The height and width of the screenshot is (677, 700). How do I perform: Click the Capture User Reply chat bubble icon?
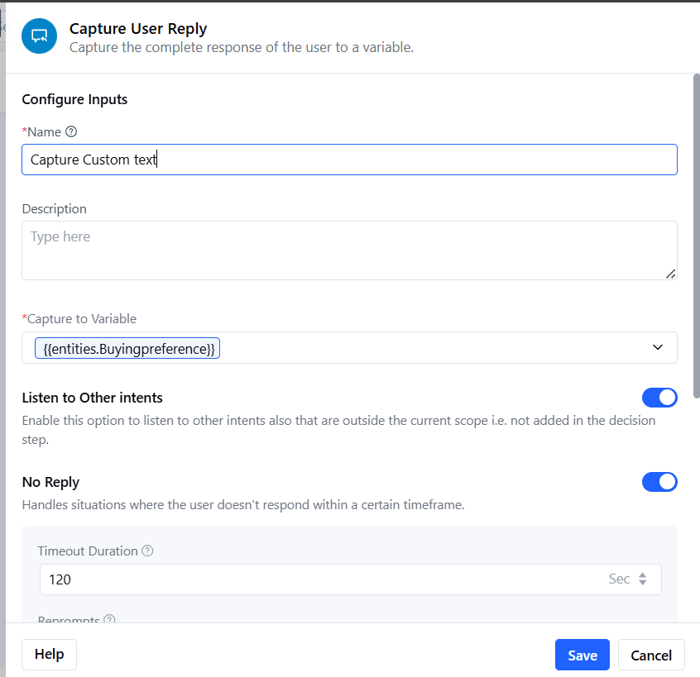pyautogui.click(x=38, y=36)
